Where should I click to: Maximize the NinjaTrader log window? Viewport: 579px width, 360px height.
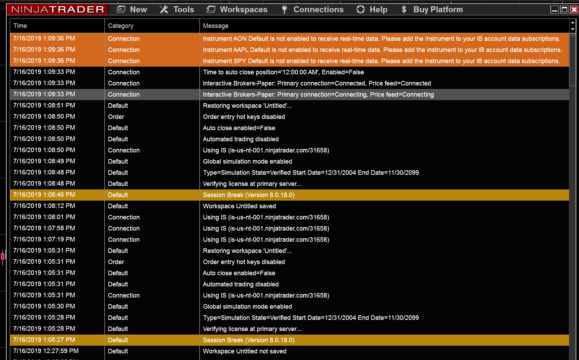click(564, 10)
